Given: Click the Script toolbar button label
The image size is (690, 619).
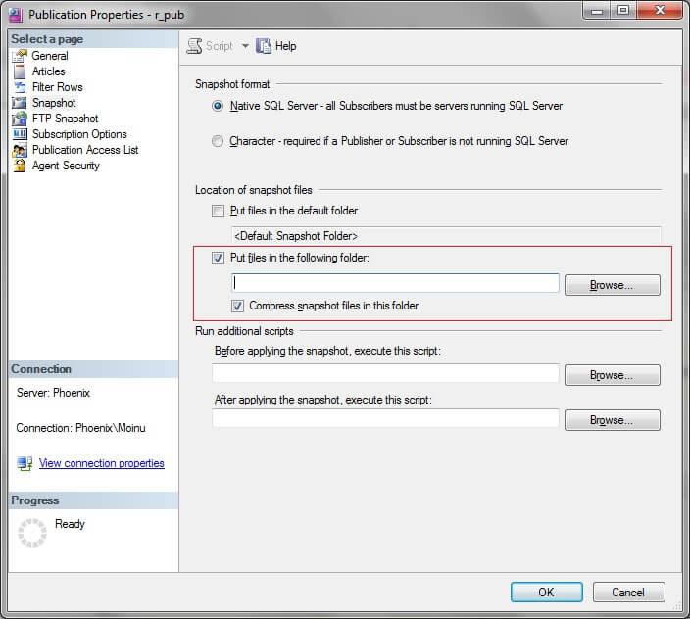Looking at the screenshot, I should coord(220,46).
